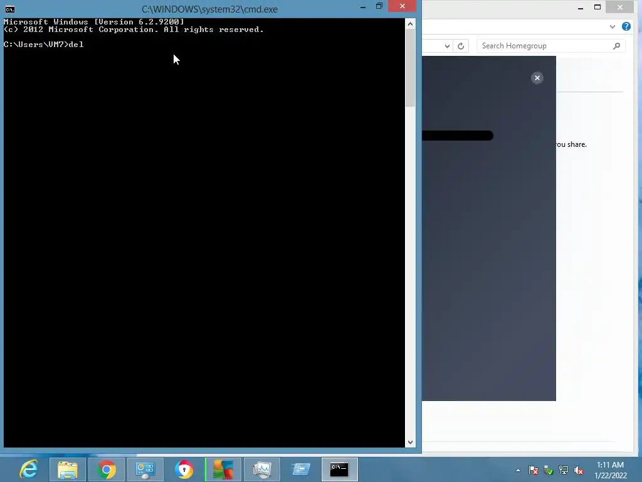
Task: Maximize the Homegroup window
Action: click(597, 7)
